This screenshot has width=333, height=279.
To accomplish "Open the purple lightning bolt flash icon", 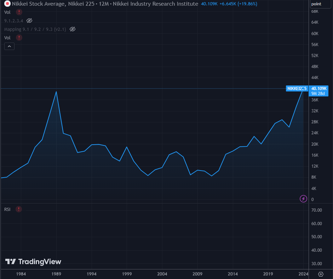I will pyautogui.click(x=303, y=199).
